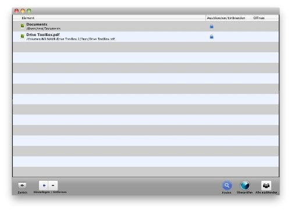
Task: Click the Zurück back arrow button
Action: click(x=22, y=185)
